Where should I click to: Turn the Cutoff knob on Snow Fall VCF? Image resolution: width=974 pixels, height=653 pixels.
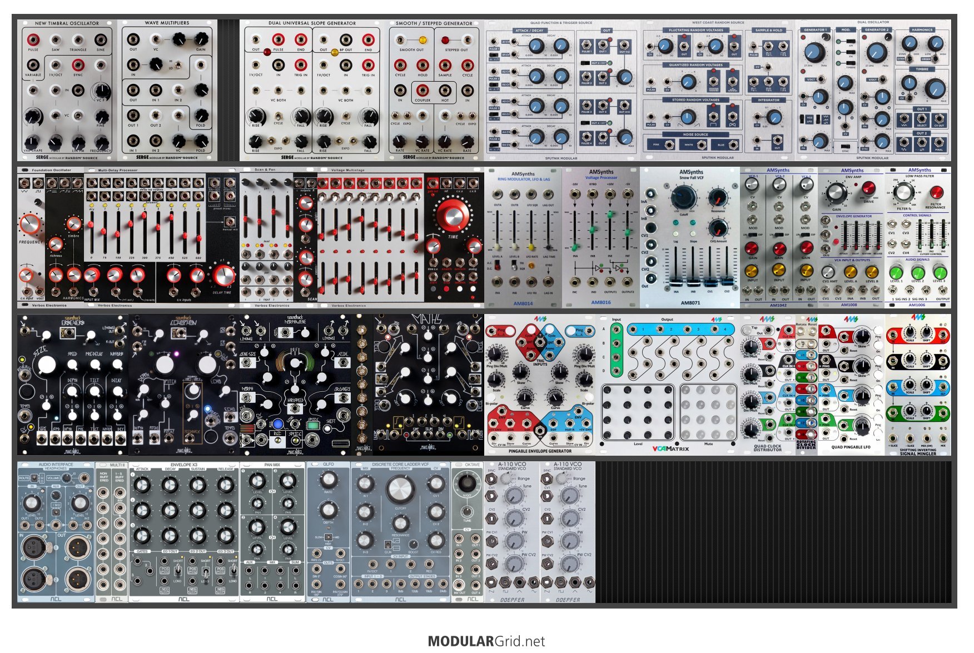[x=684, y=197]
